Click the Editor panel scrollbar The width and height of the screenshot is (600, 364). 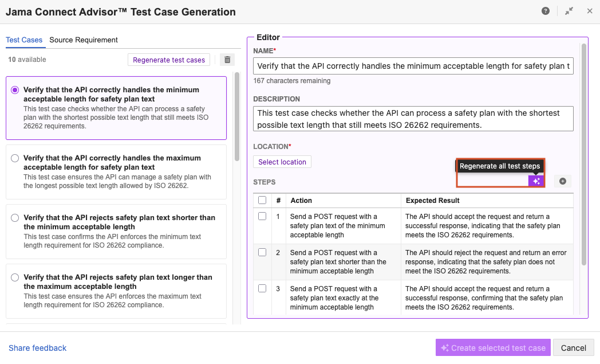pos(583,154)
